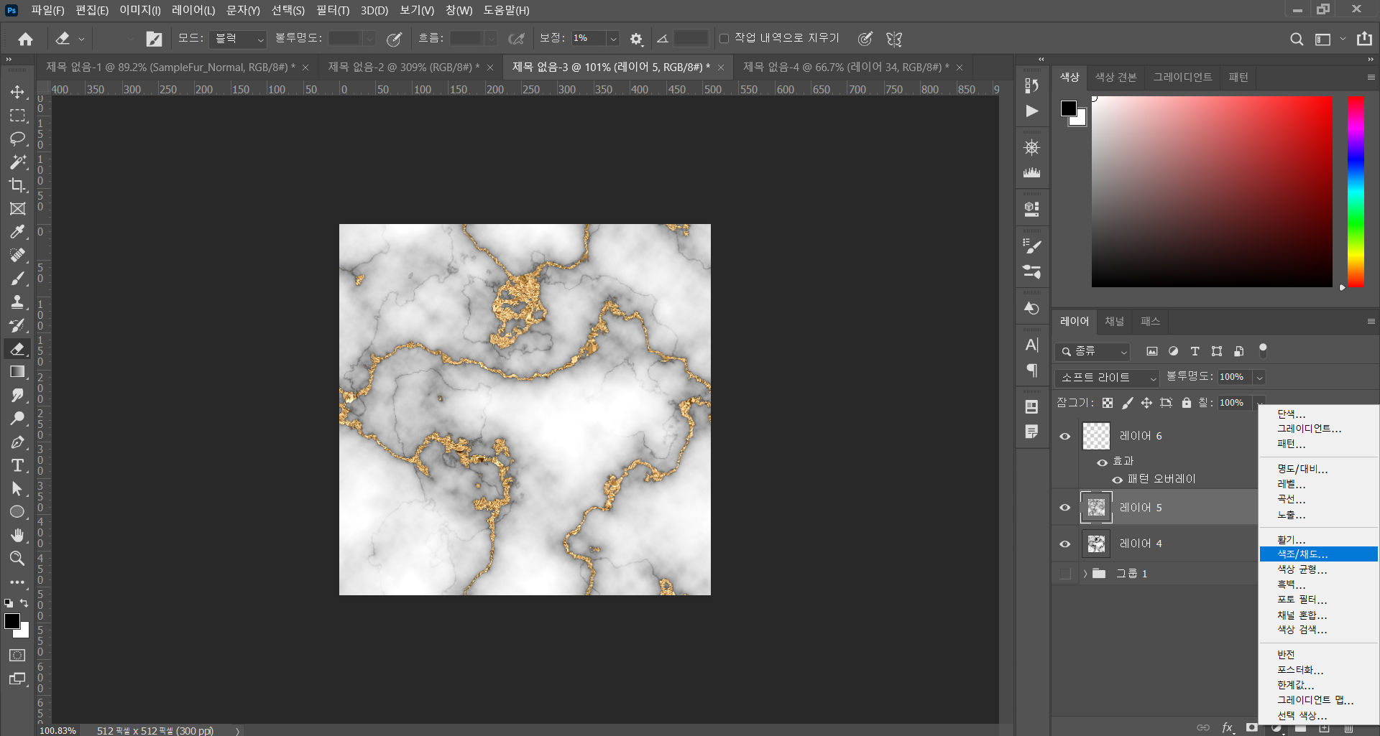Click 레이어 5 layer thumbnail
This screenshot has width=1380, height=736.
(x=1096, y=508)
